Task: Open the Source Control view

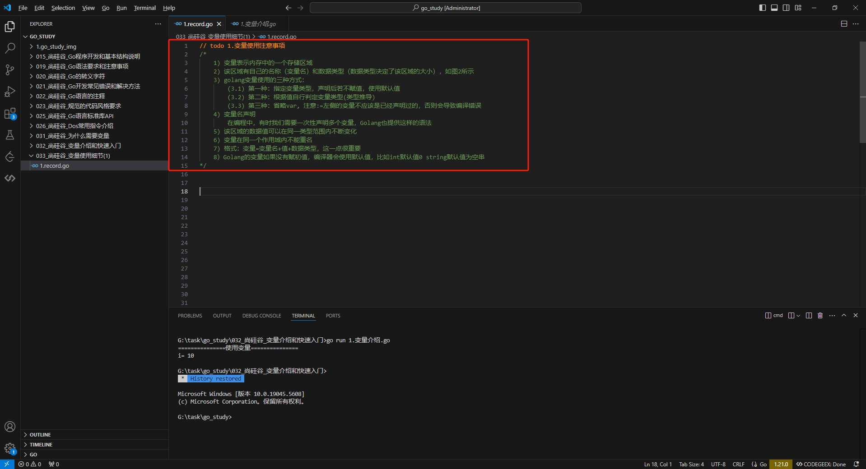Action: (10, 70)
